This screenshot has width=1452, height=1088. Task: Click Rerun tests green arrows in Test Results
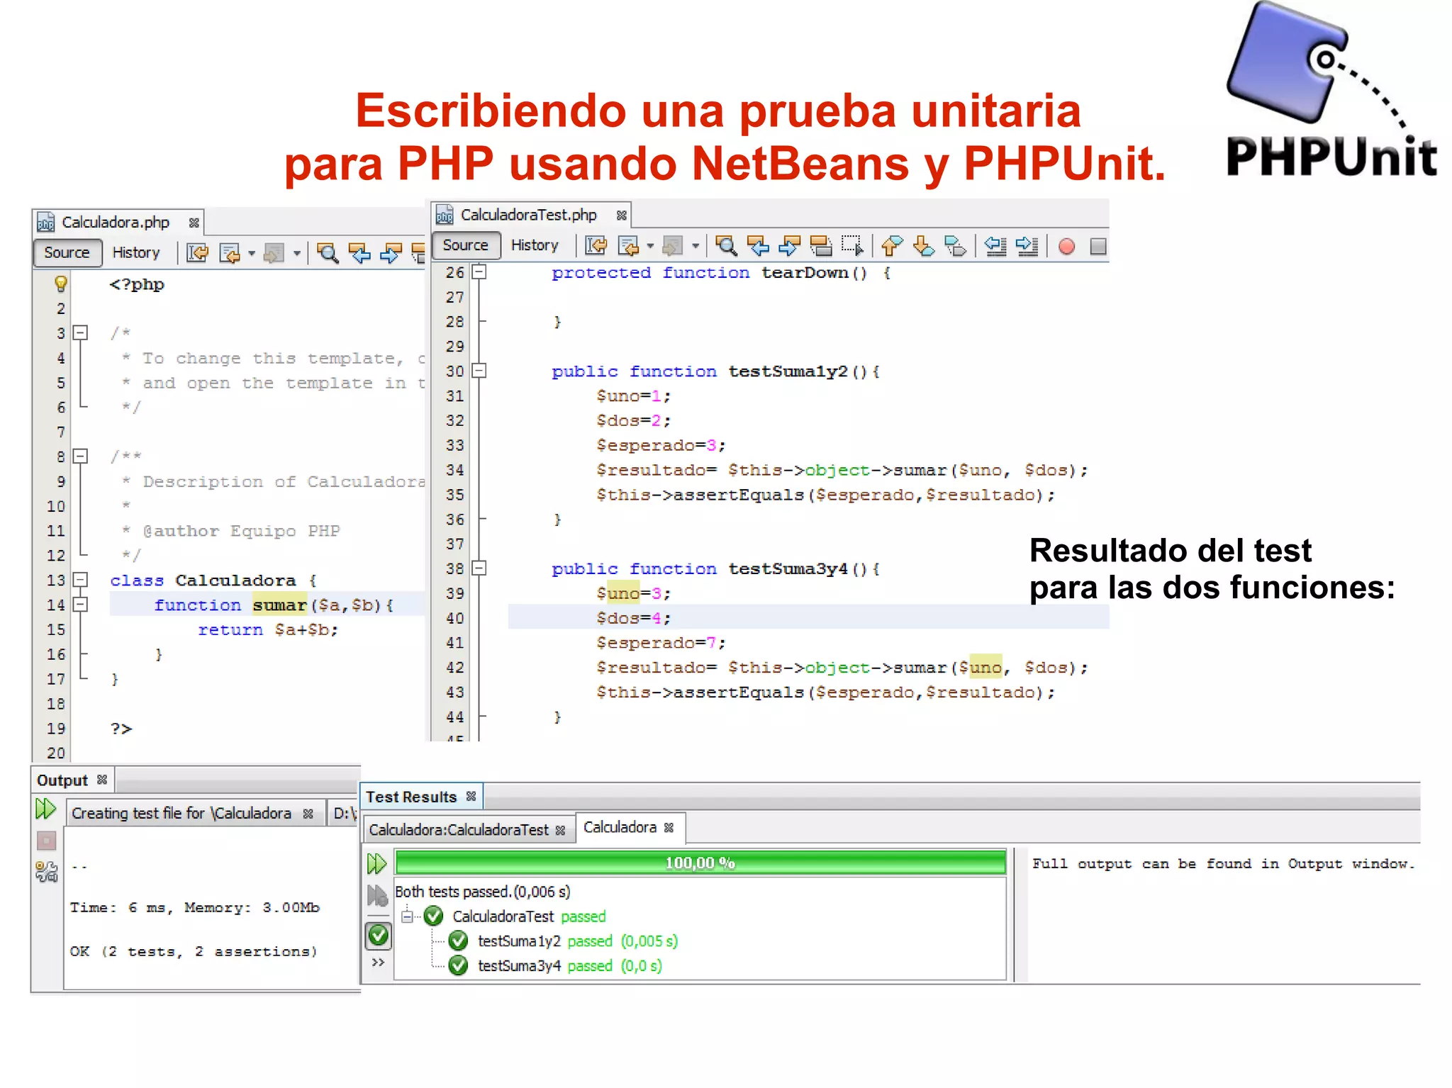(376, 863)
